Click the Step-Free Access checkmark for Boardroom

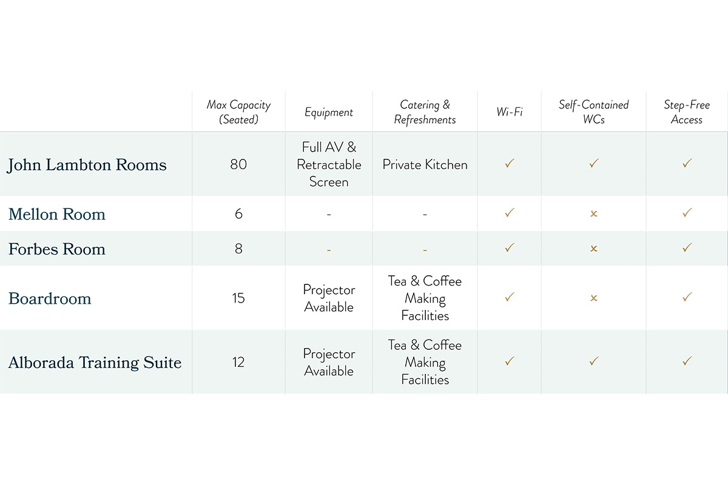[687, 297]
